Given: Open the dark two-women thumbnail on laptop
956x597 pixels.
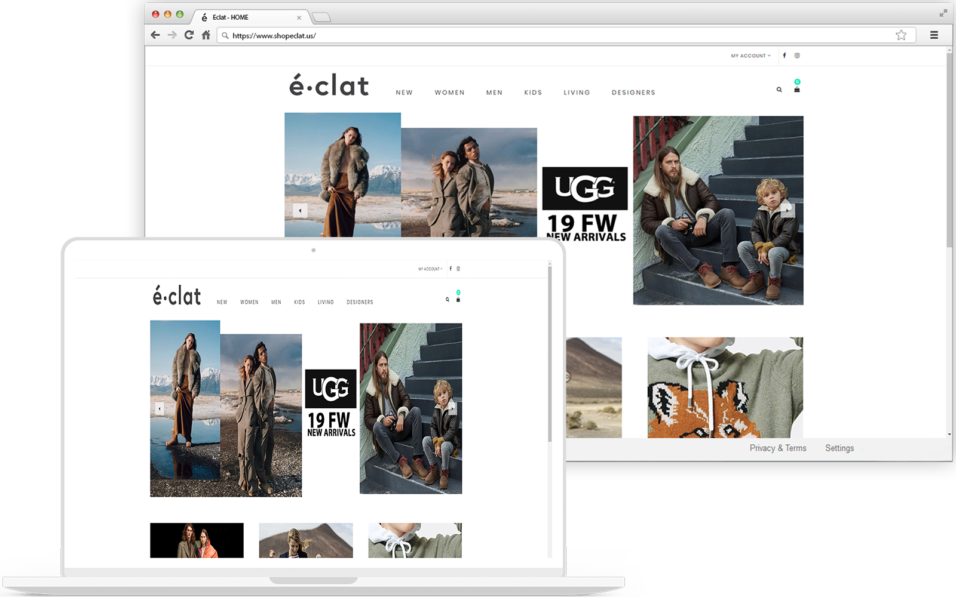Looking at the screenshot, I should (197, 540).
